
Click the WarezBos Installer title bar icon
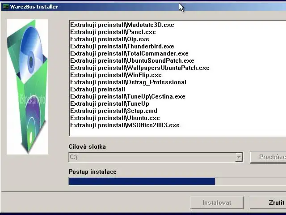pyautogui.click(x=6, y=7)
